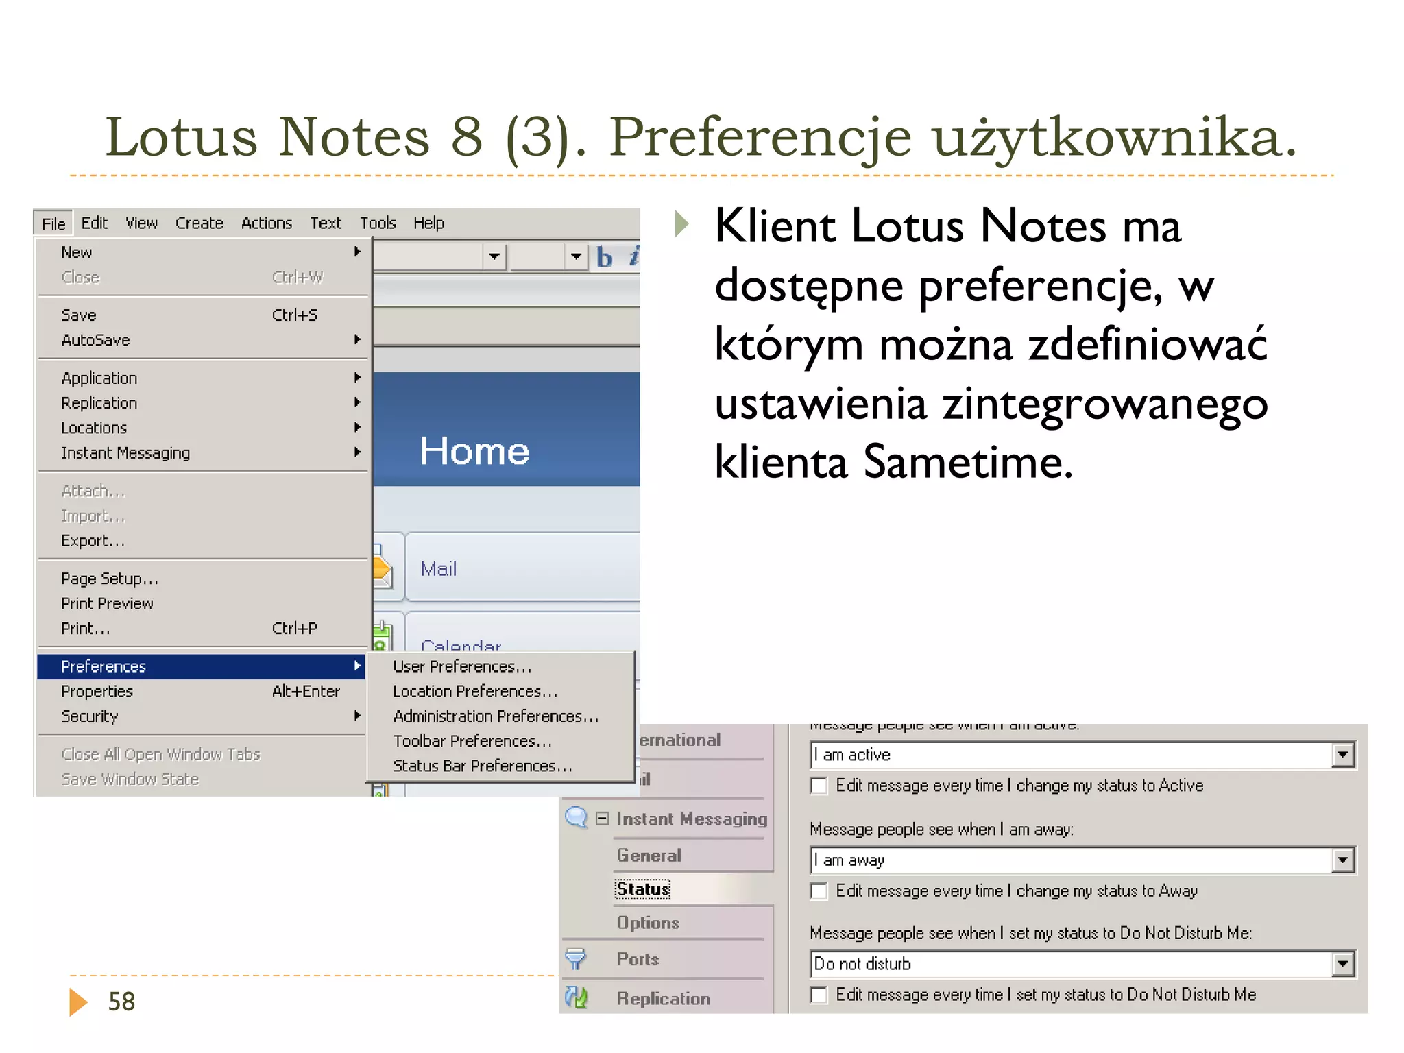This screenshot has width=1404, height=1053.
Task: Open Location Preferences... from submenu
Action: coord(500,692)
